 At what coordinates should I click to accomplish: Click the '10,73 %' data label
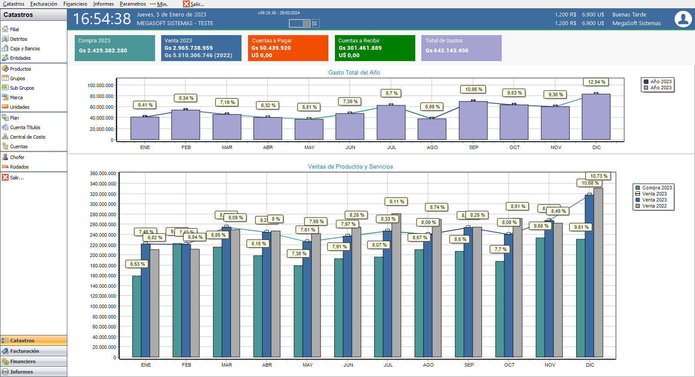tap(599, 176)
